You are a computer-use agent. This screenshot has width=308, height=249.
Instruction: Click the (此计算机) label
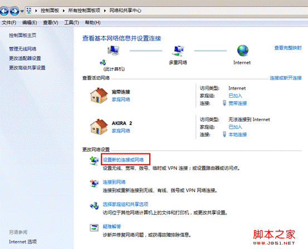[x=114, y=69]
